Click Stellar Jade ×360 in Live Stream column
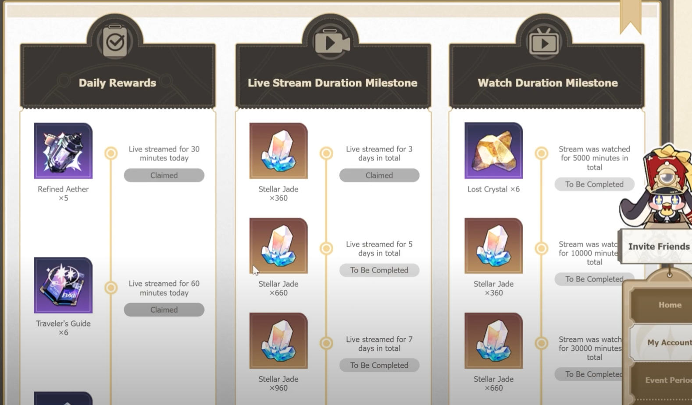692x405 pixels. click(278, 151)
